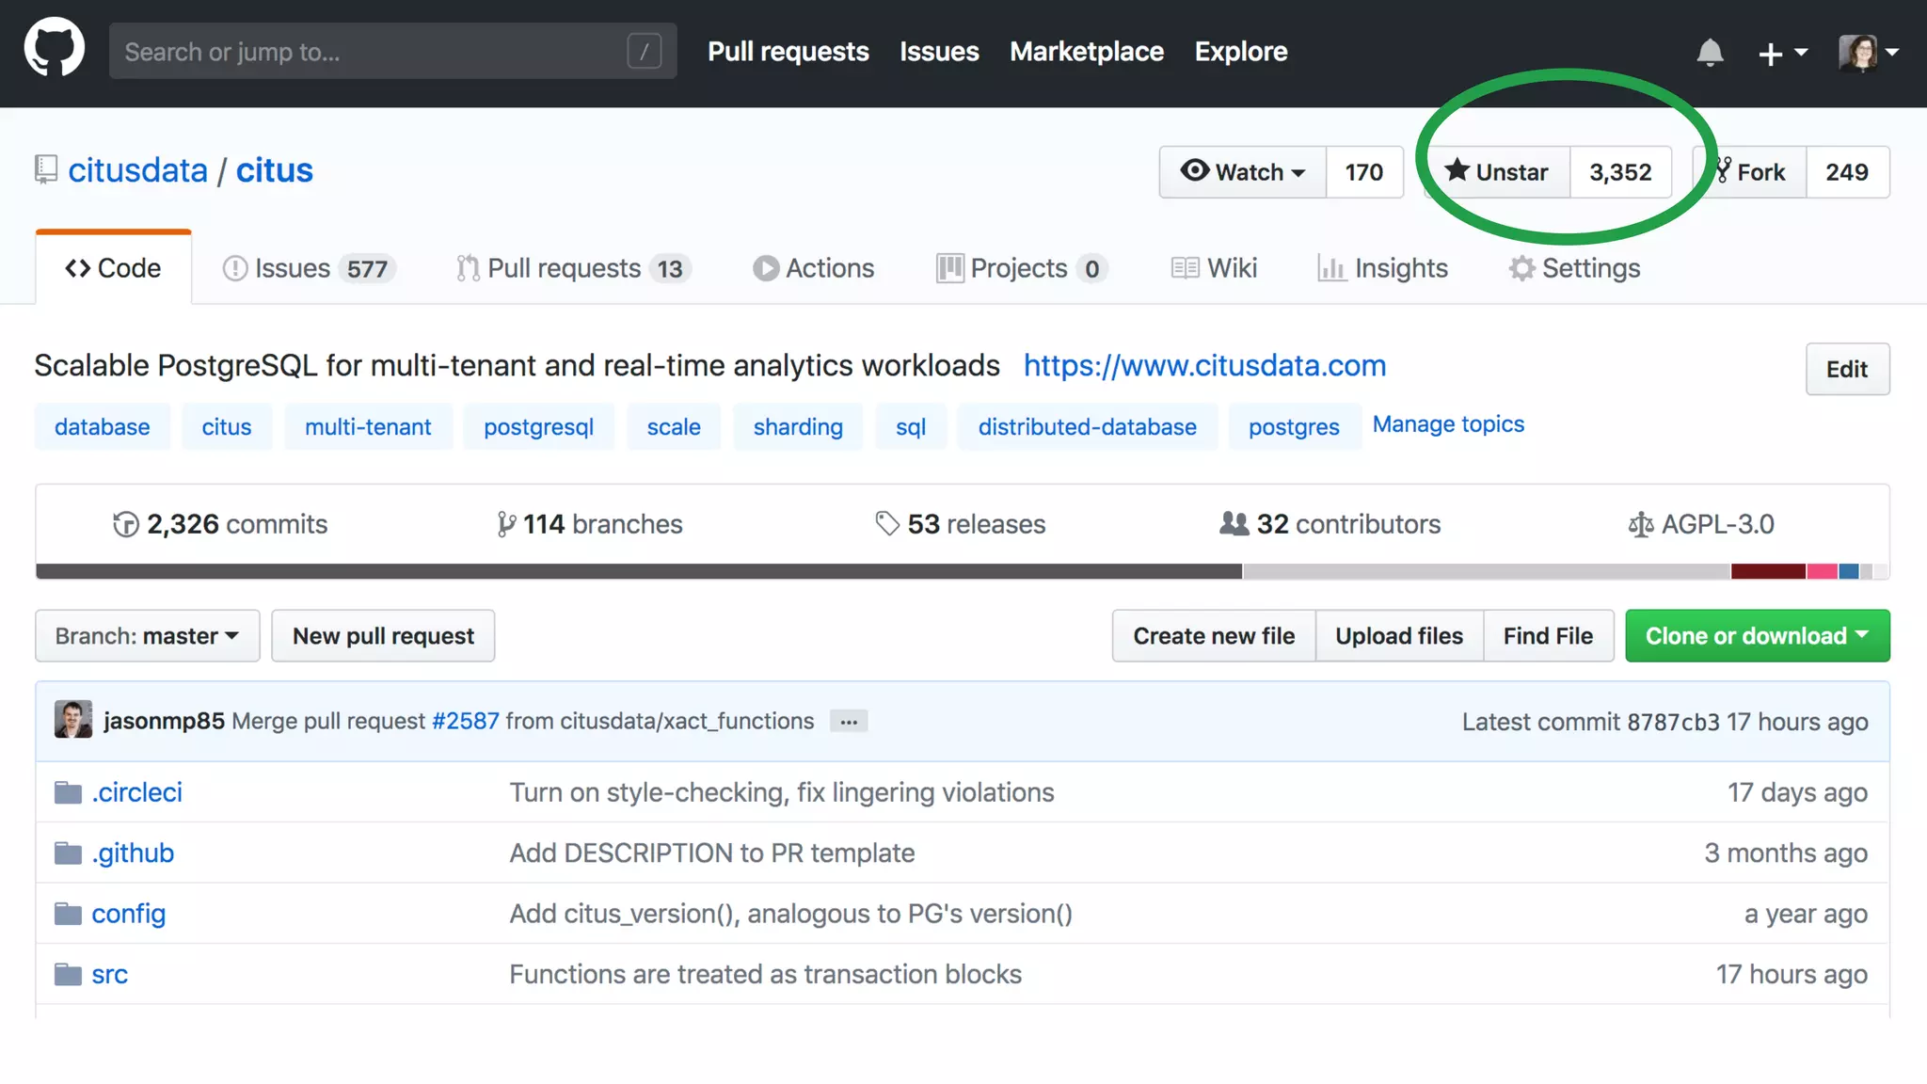Open the Watch dropdown
1927x1084 pixels.
coord(1242,172)
